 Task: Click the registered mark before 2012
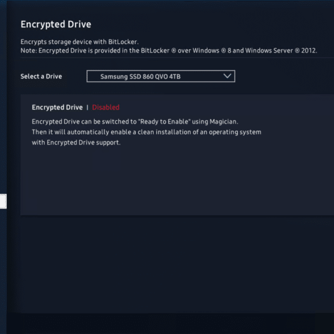point(297,51)
